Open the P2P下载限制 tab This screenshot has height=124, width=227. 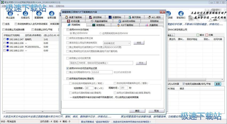pyautogui.click(x=125, y=25)
